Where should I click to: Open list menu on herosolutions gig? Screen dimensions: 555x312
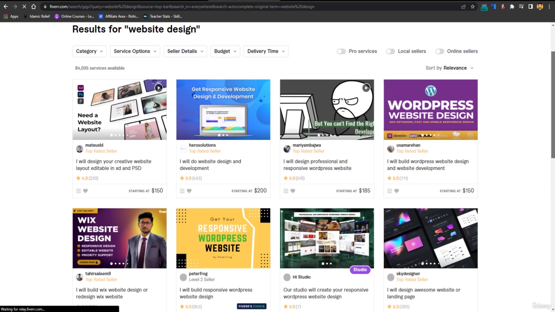(x=182, y=191)
